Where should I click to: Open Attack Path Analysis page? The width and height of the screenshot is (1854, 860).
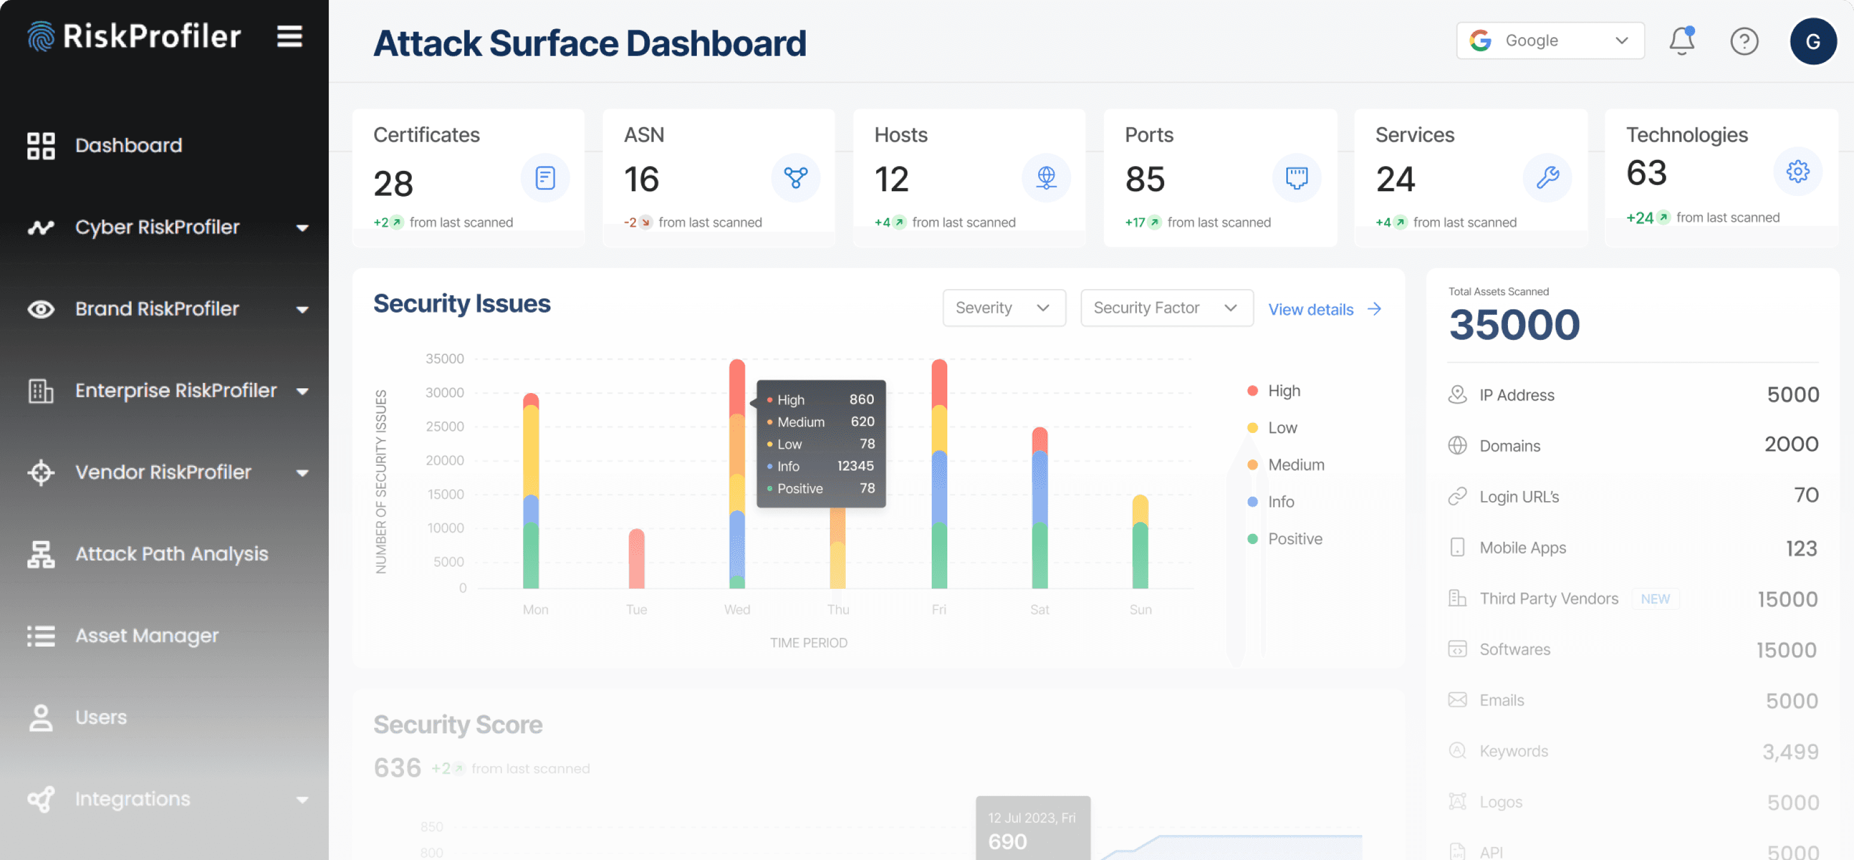[172, 554]
